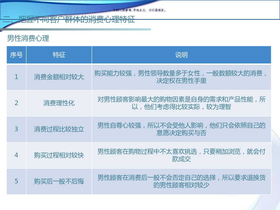Screen dimensions: 280x210
Task: Select the row number 5 cell
Action: pyautogui.click(x=16, y=181)
